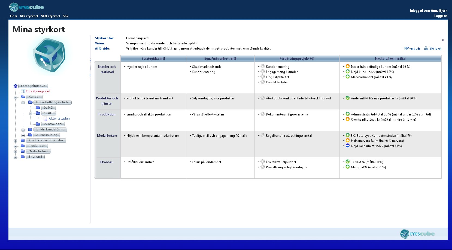Image resolution: width=452 pixels, height=250 pixels.
Task: Open the PM-matris link
Action: pos(412,48)
